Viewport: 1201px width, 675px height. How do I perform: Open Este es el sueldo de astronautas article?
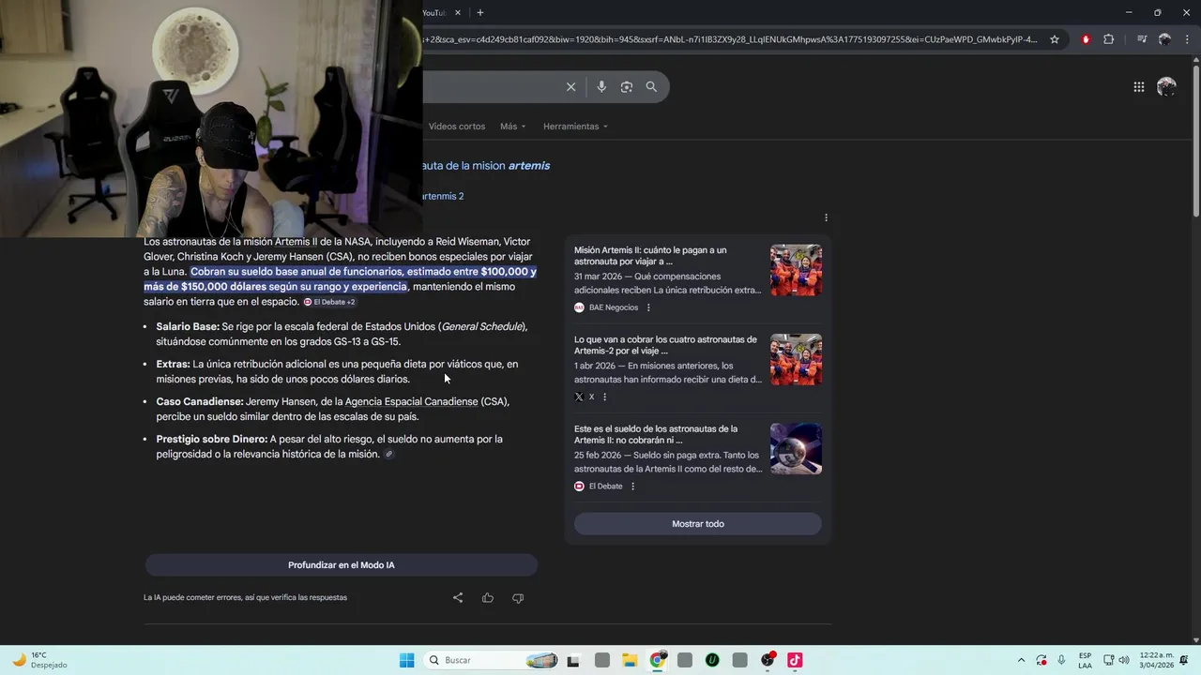[656, 434]
